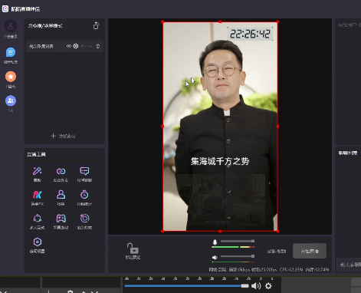Click the 12.74% memory usage readout

(x=317, y=269)
